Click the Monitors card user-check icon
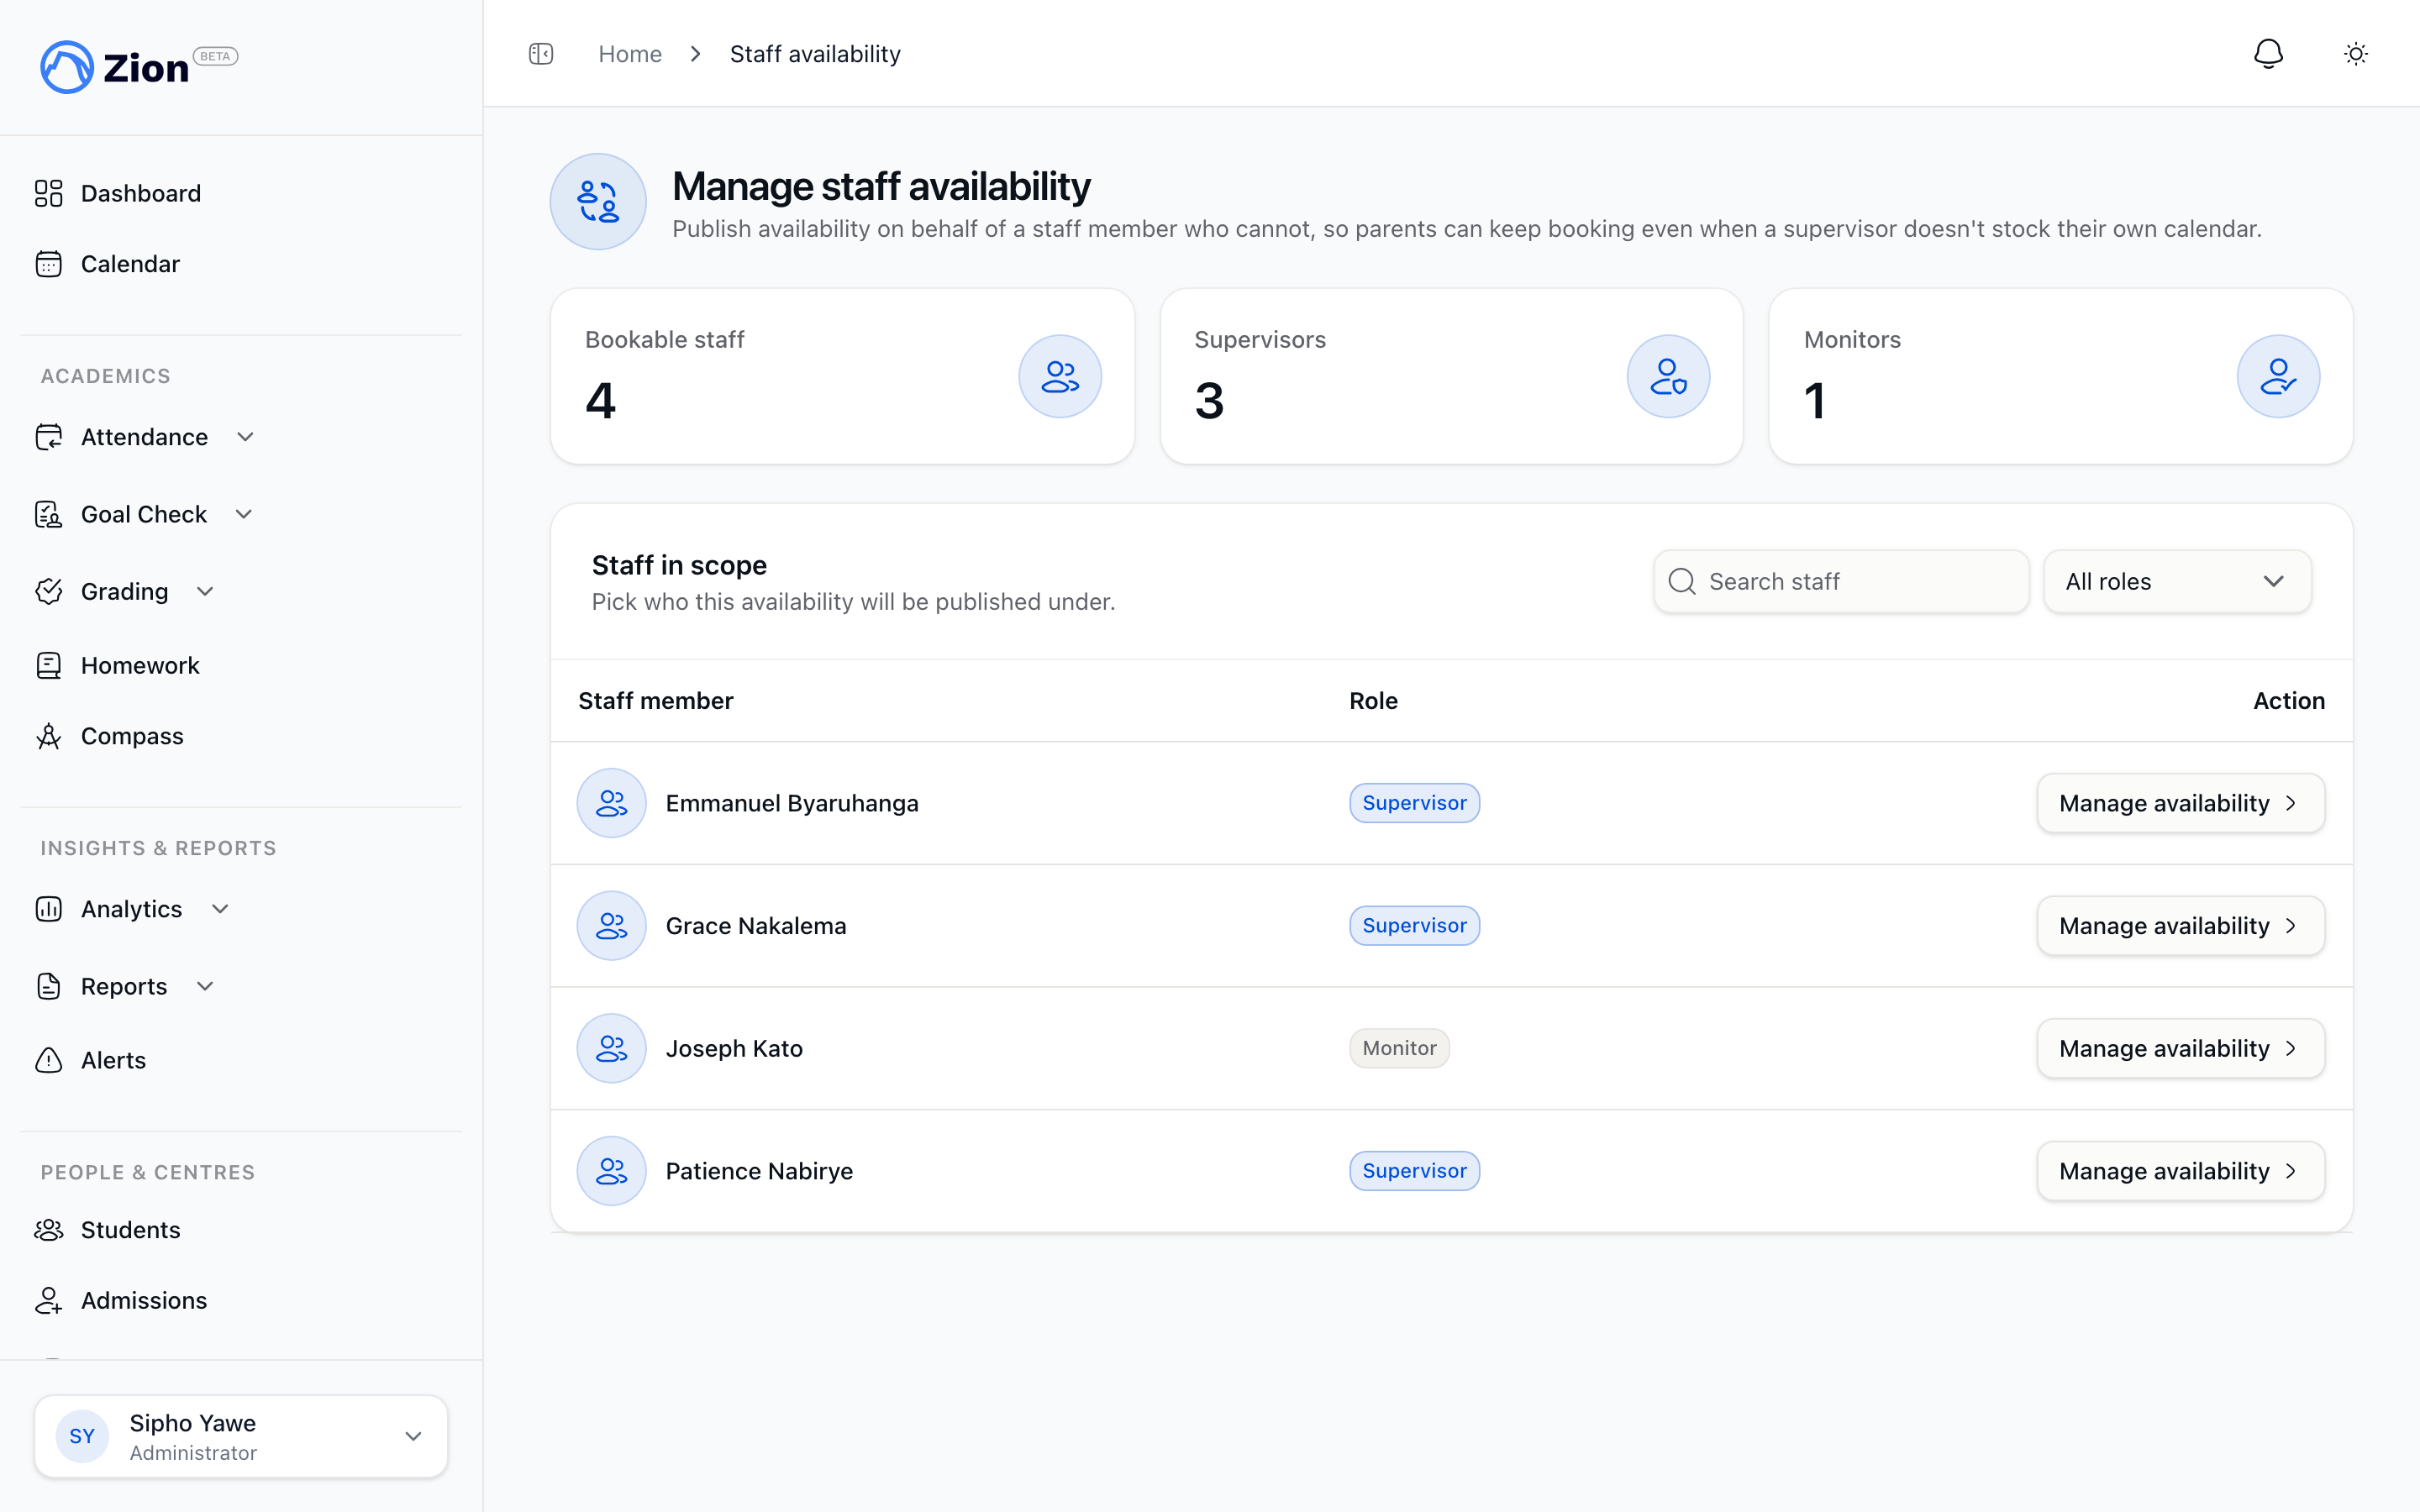The height and width of the screenshot is (1512, 2420). coord(2278,376)
